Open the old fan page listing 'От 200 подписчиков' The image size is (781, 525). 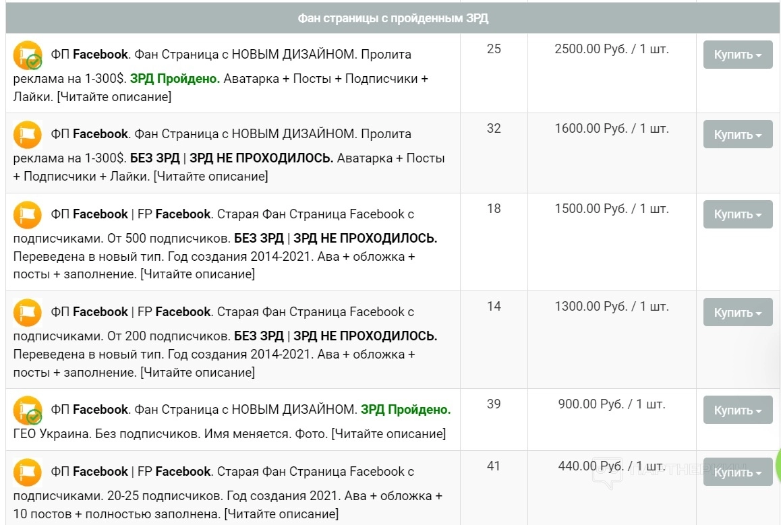click(x=223, y=336)
